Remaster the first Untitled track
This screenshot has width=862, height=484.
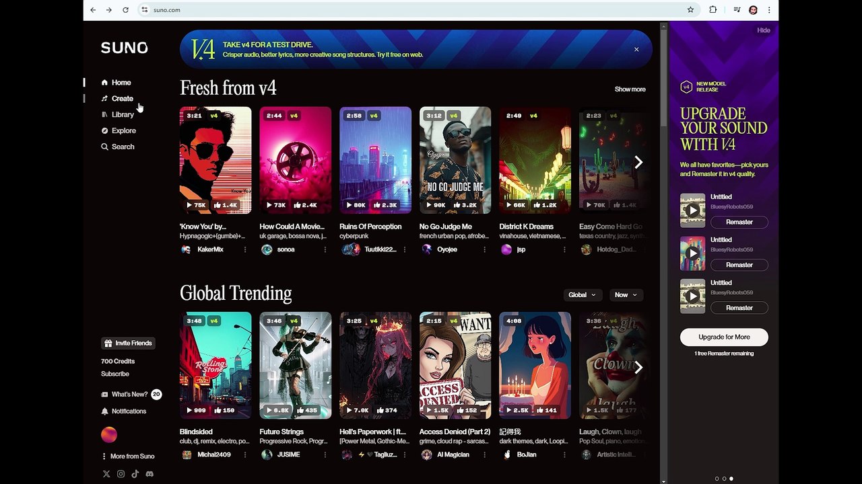coord(739,222)
